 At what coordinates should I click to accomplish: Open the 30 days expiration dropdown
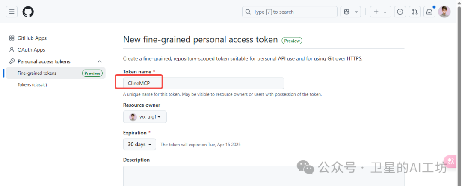pyautogui.click(x=139, y=144)
